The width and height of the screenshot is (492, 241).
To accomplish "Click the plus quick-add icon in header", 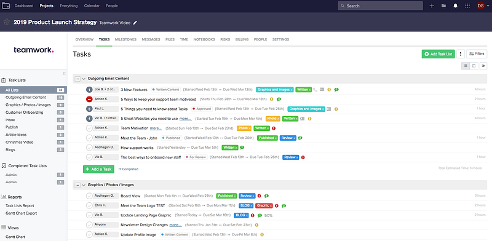I will pos(432,6).
